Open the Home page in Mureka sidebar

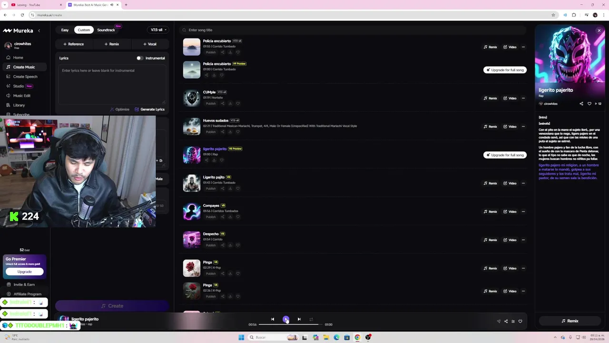[x=18, y=58]
